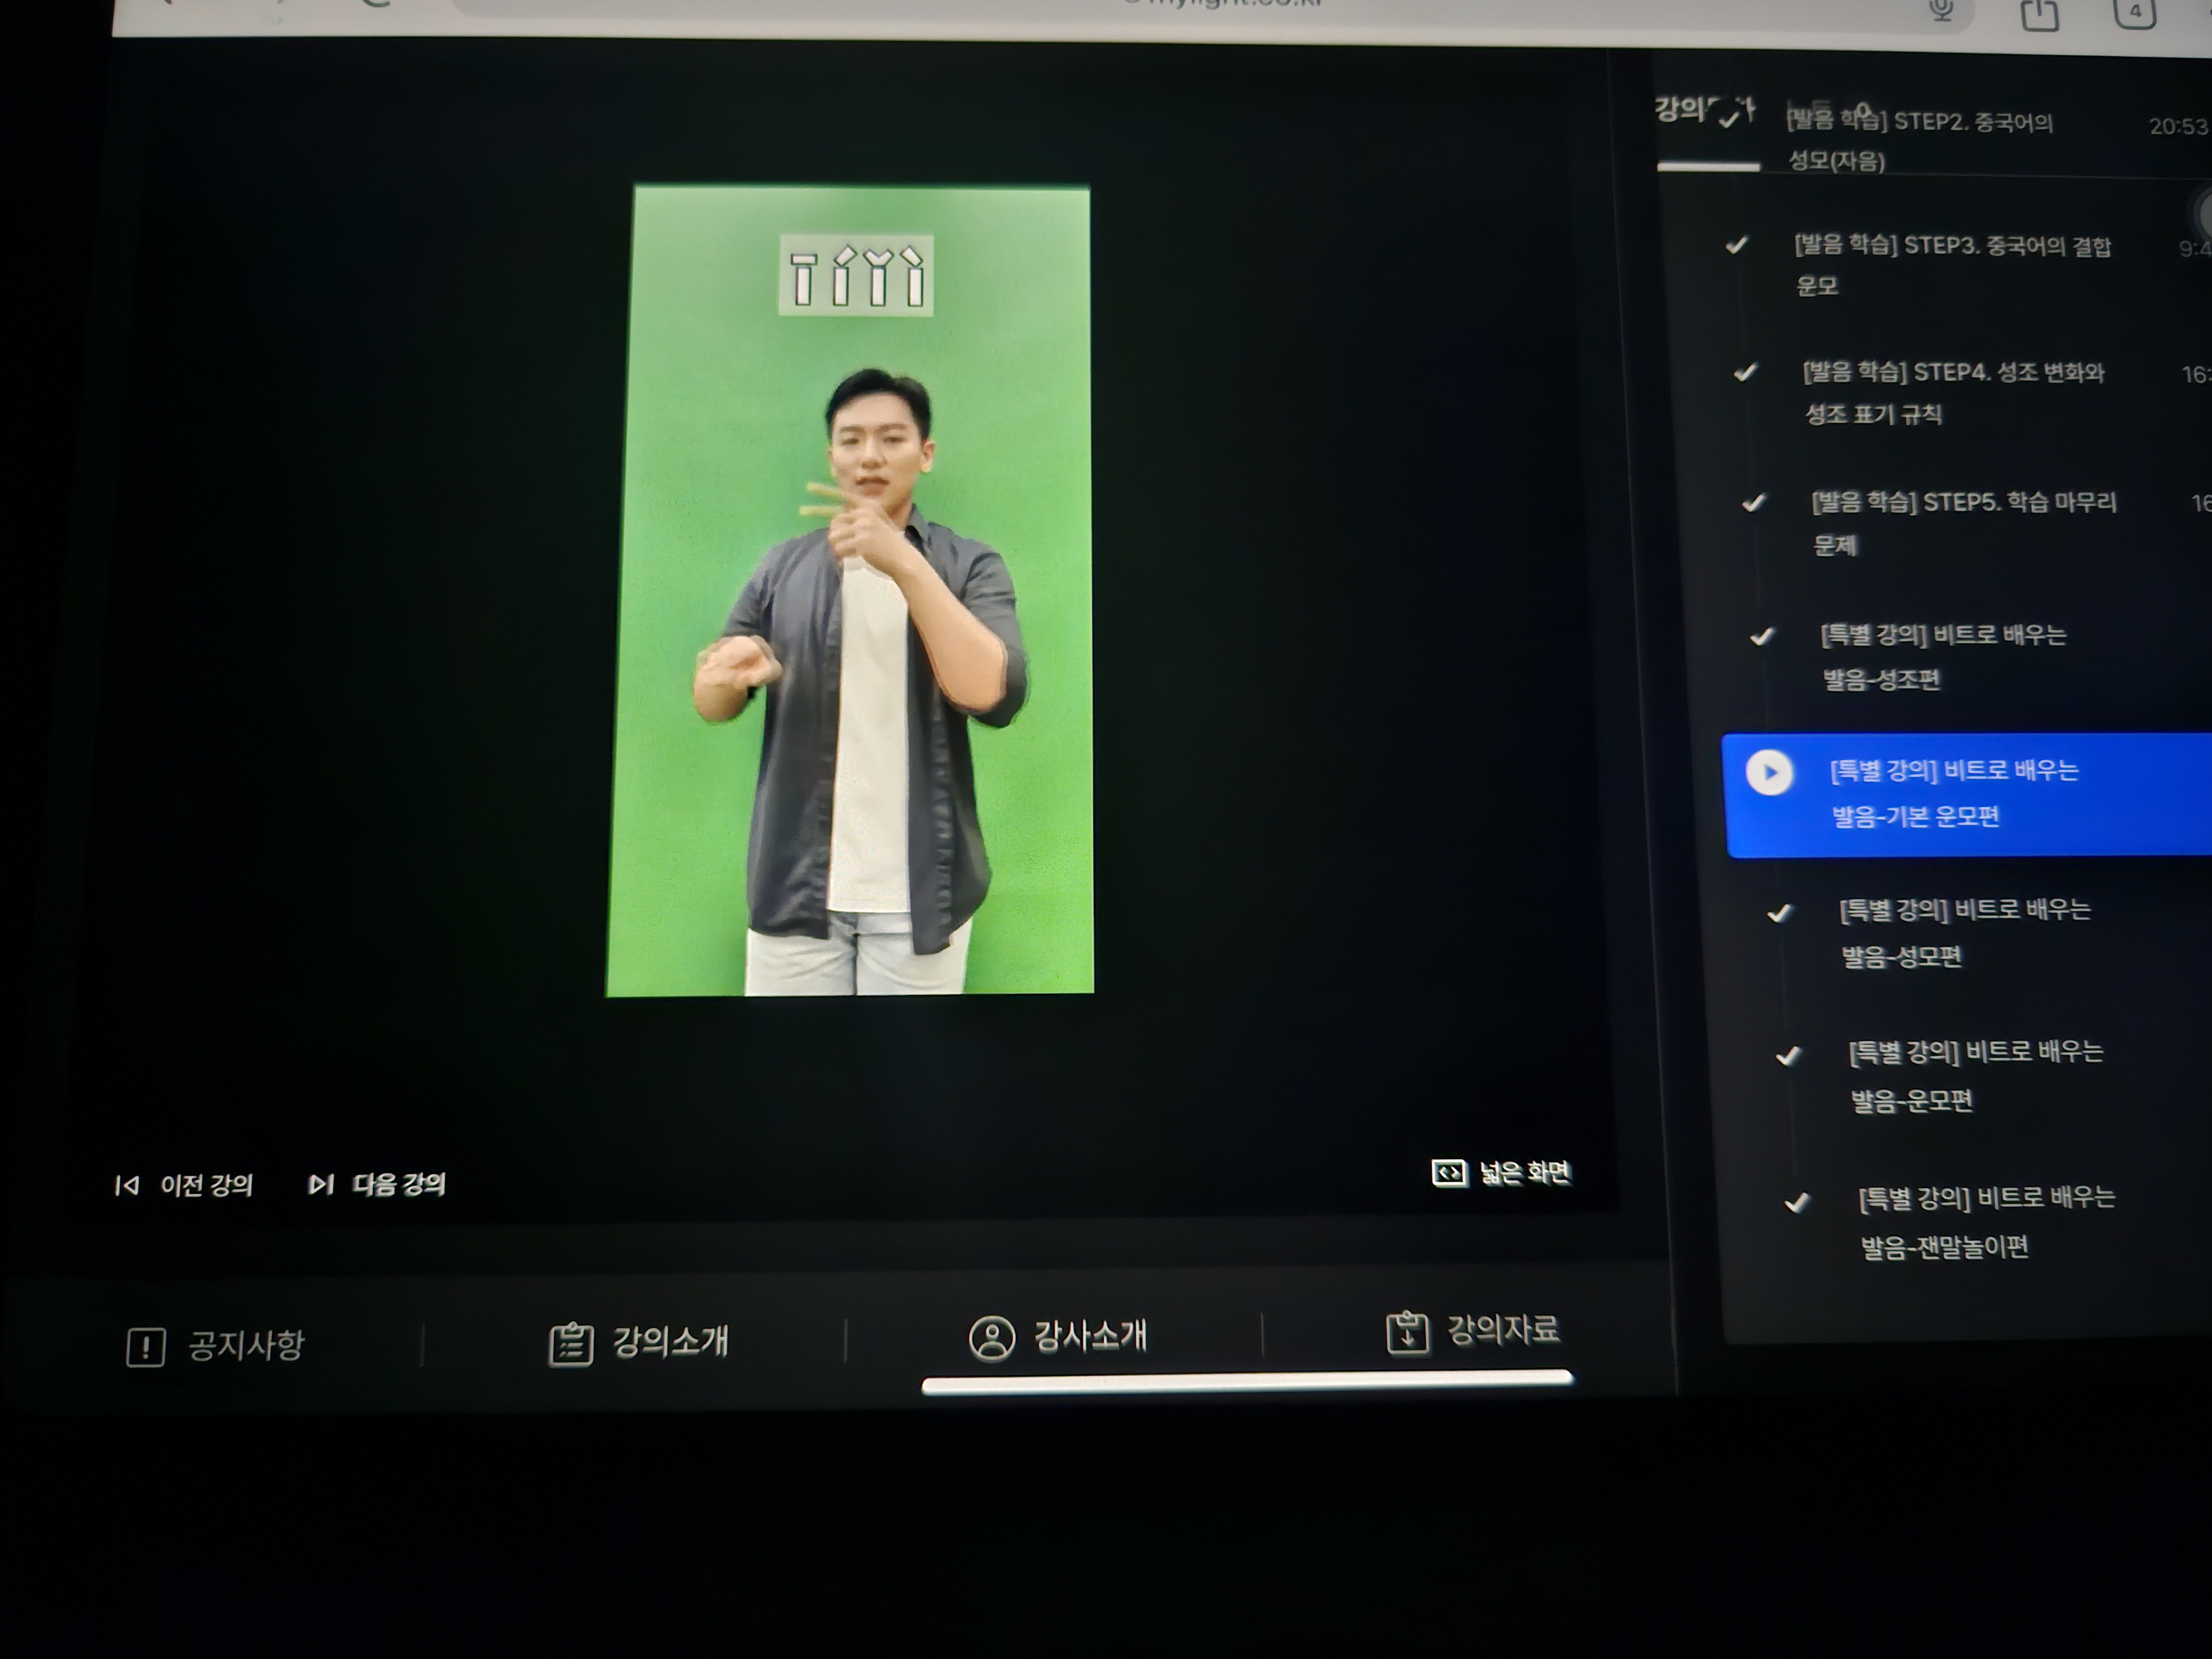This screenshot has width=2212, height=1659.
Task: Open lecture 비트로 배우는 발음-잰말놀이편
Action: pos(1984,1221)
